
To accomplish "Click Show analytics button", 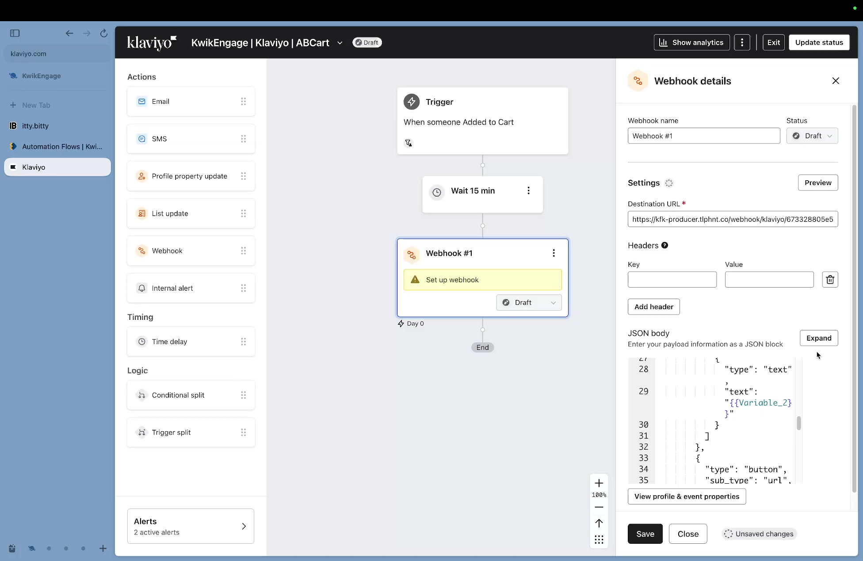I will (x=691, y=42).
